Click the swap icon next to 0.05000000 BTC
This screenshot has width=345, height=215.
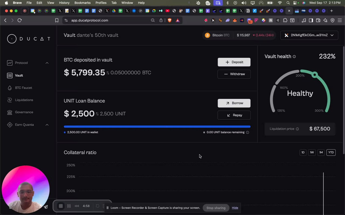click(108, 73)
